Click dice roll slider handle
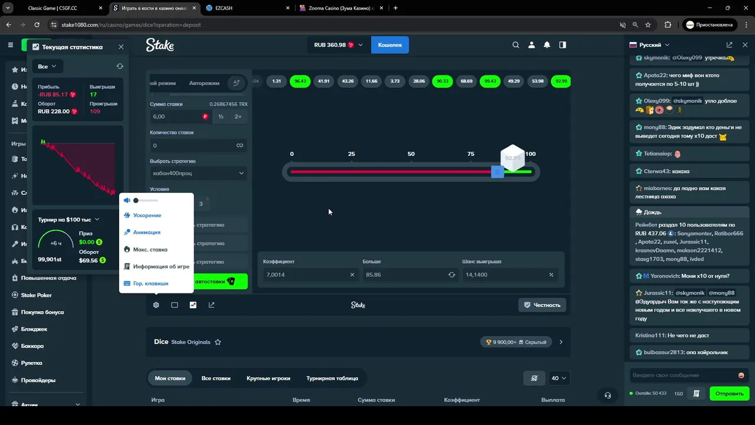Screen dimensions: 755x425 [497, 172]
